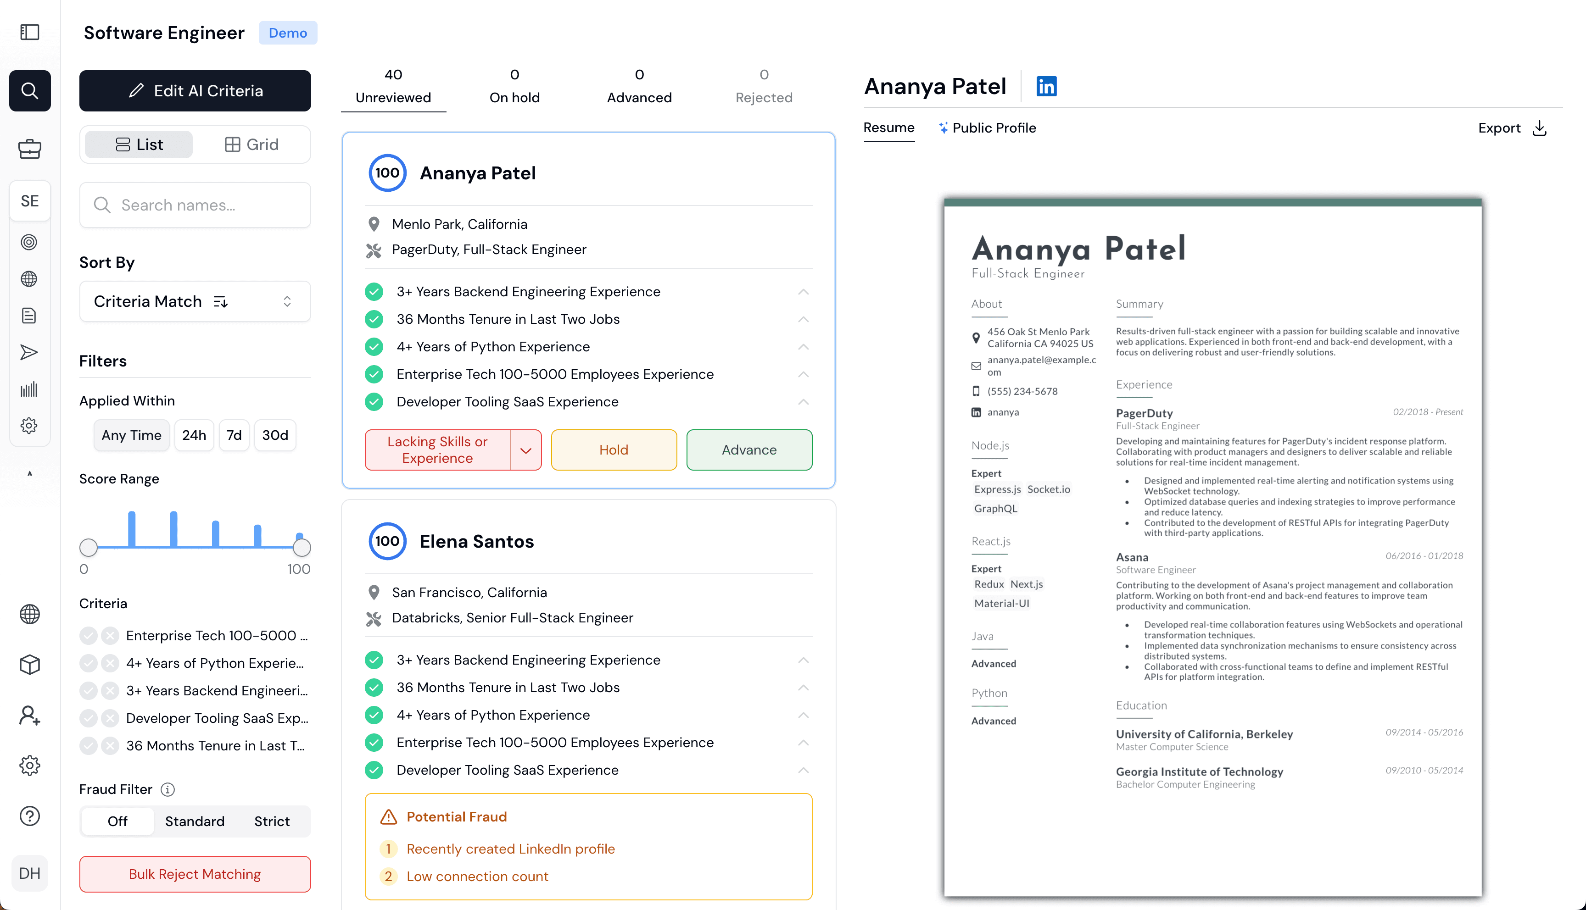This screenshot has height=910, width=1586.
Task: Click the sidebar panel toggle icon
Action: pos(29,32)
